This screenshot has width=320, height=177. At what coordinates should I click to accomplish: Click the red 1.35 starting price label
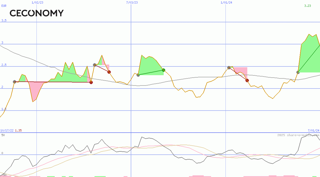point(18,130)
